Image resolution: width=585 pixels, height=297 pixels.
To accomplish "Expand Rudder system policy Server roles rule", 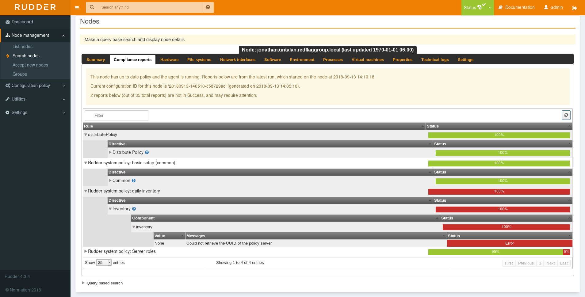I will pos(86,251).
